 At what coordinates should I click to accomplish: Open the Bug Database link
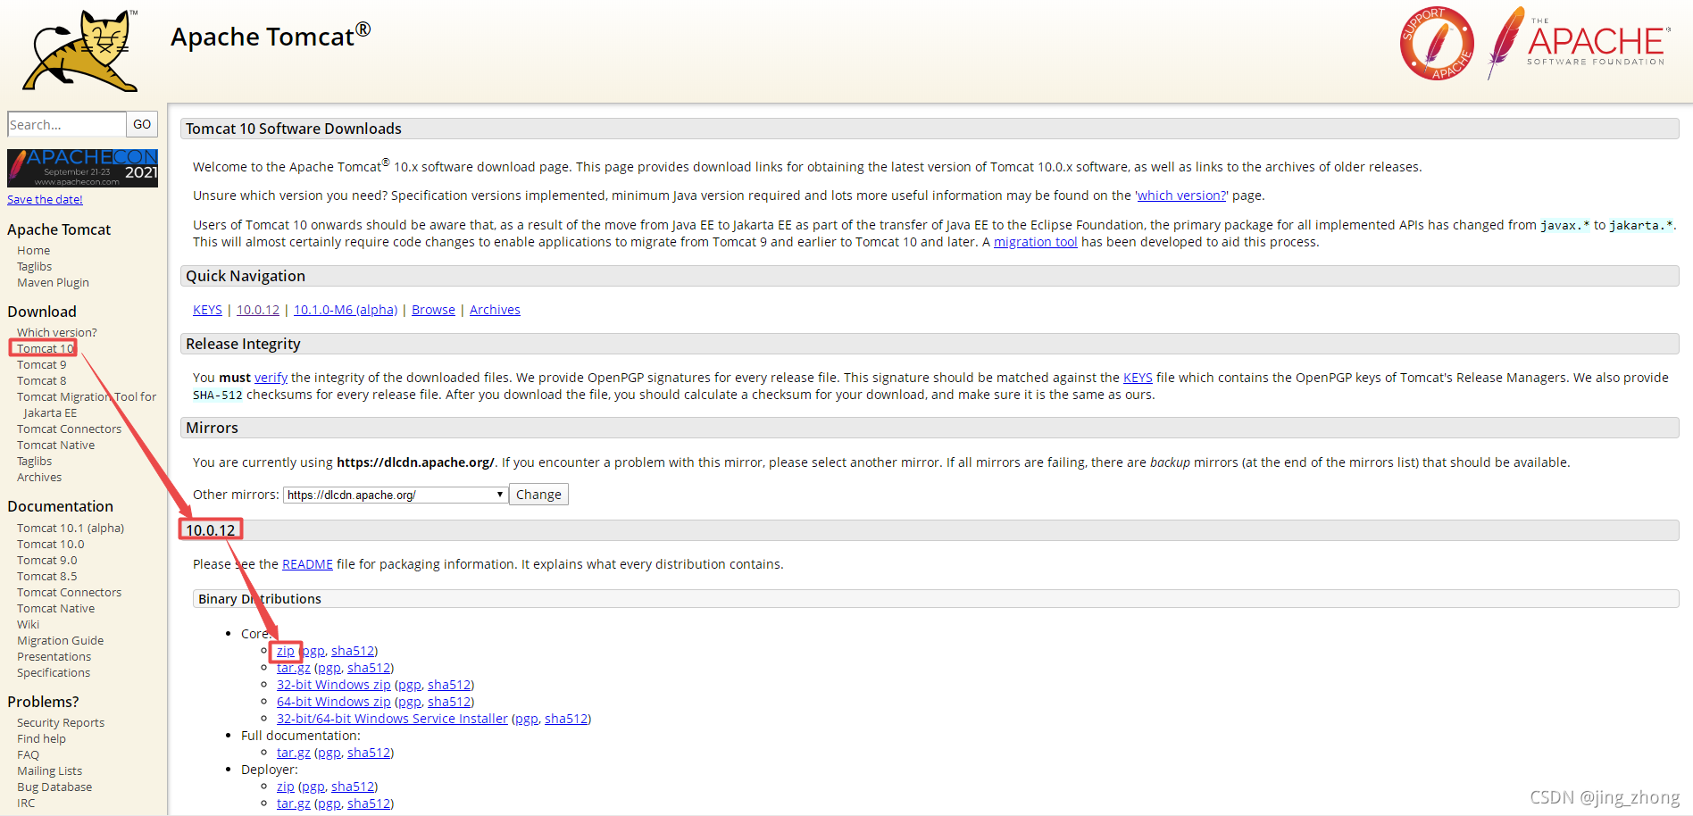click(x=54, y=787)
